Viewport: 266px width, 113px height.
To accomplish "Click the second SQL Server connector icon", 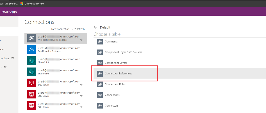I will [x=31, y=94].
